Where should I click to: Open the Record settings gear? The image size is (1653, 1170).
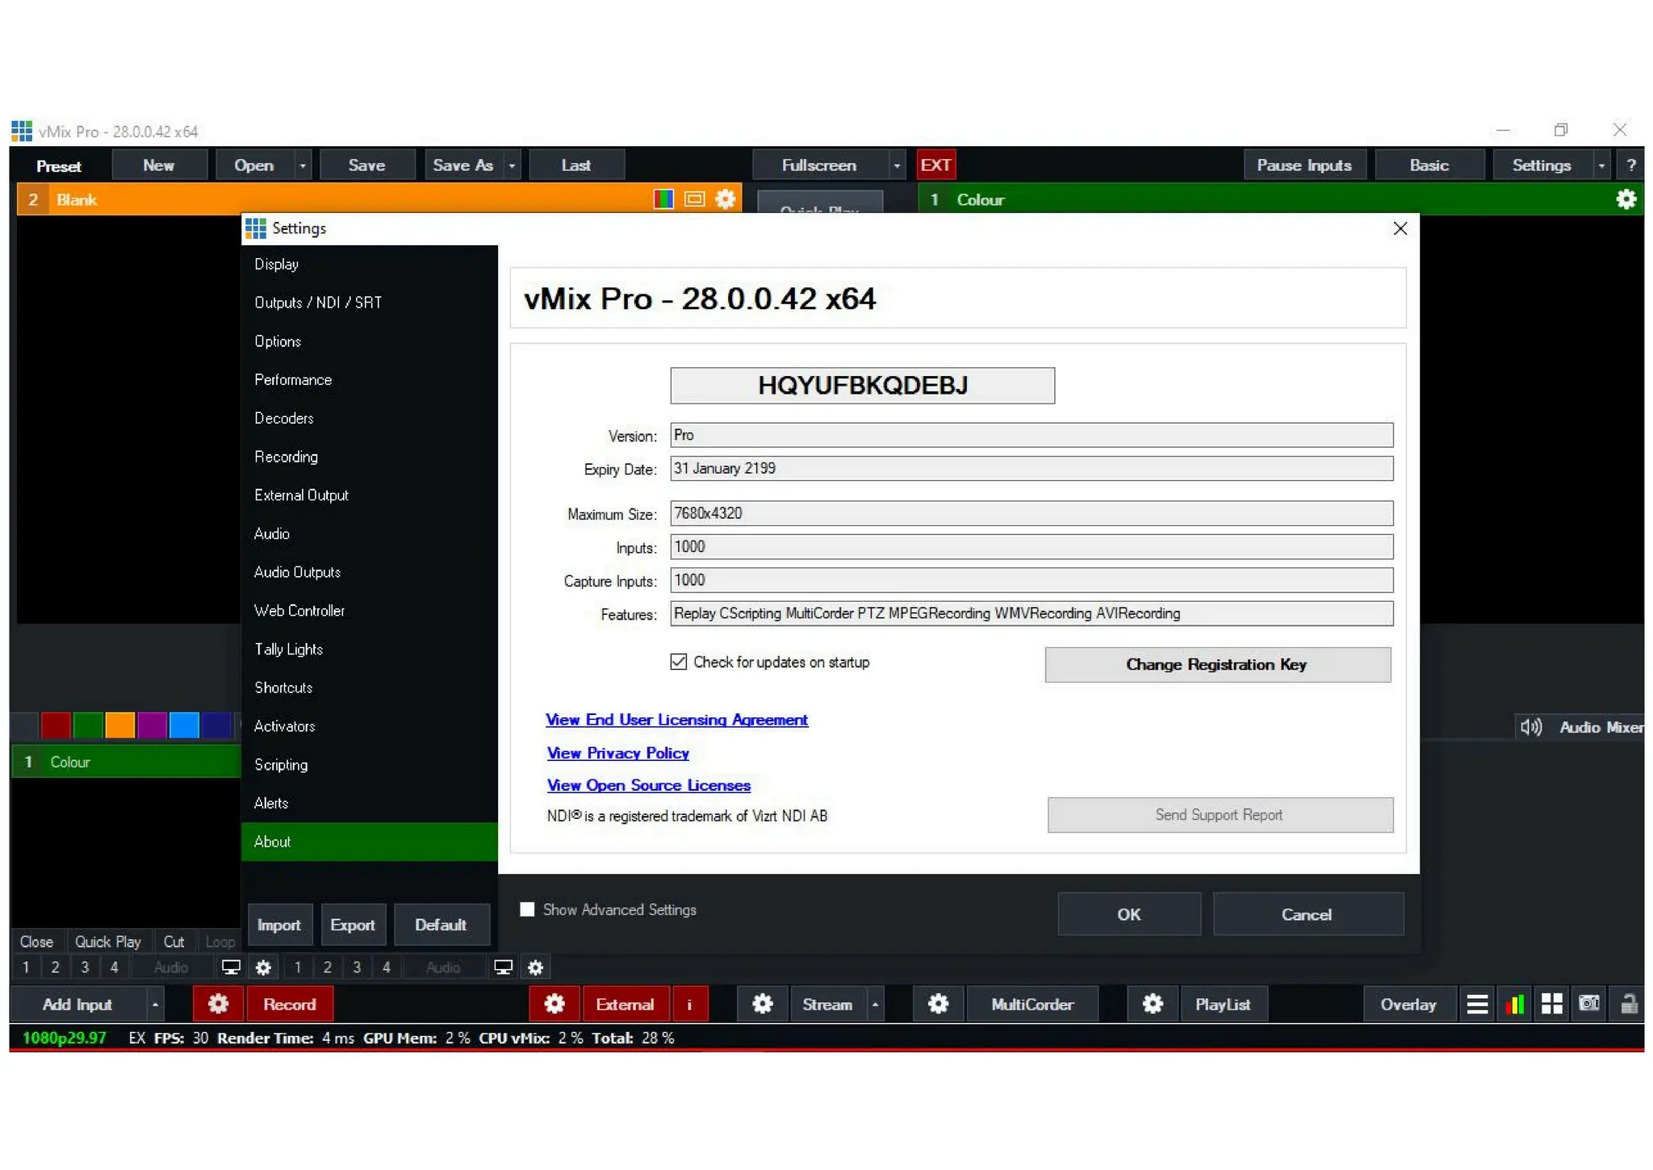[x=218, y=1004]
